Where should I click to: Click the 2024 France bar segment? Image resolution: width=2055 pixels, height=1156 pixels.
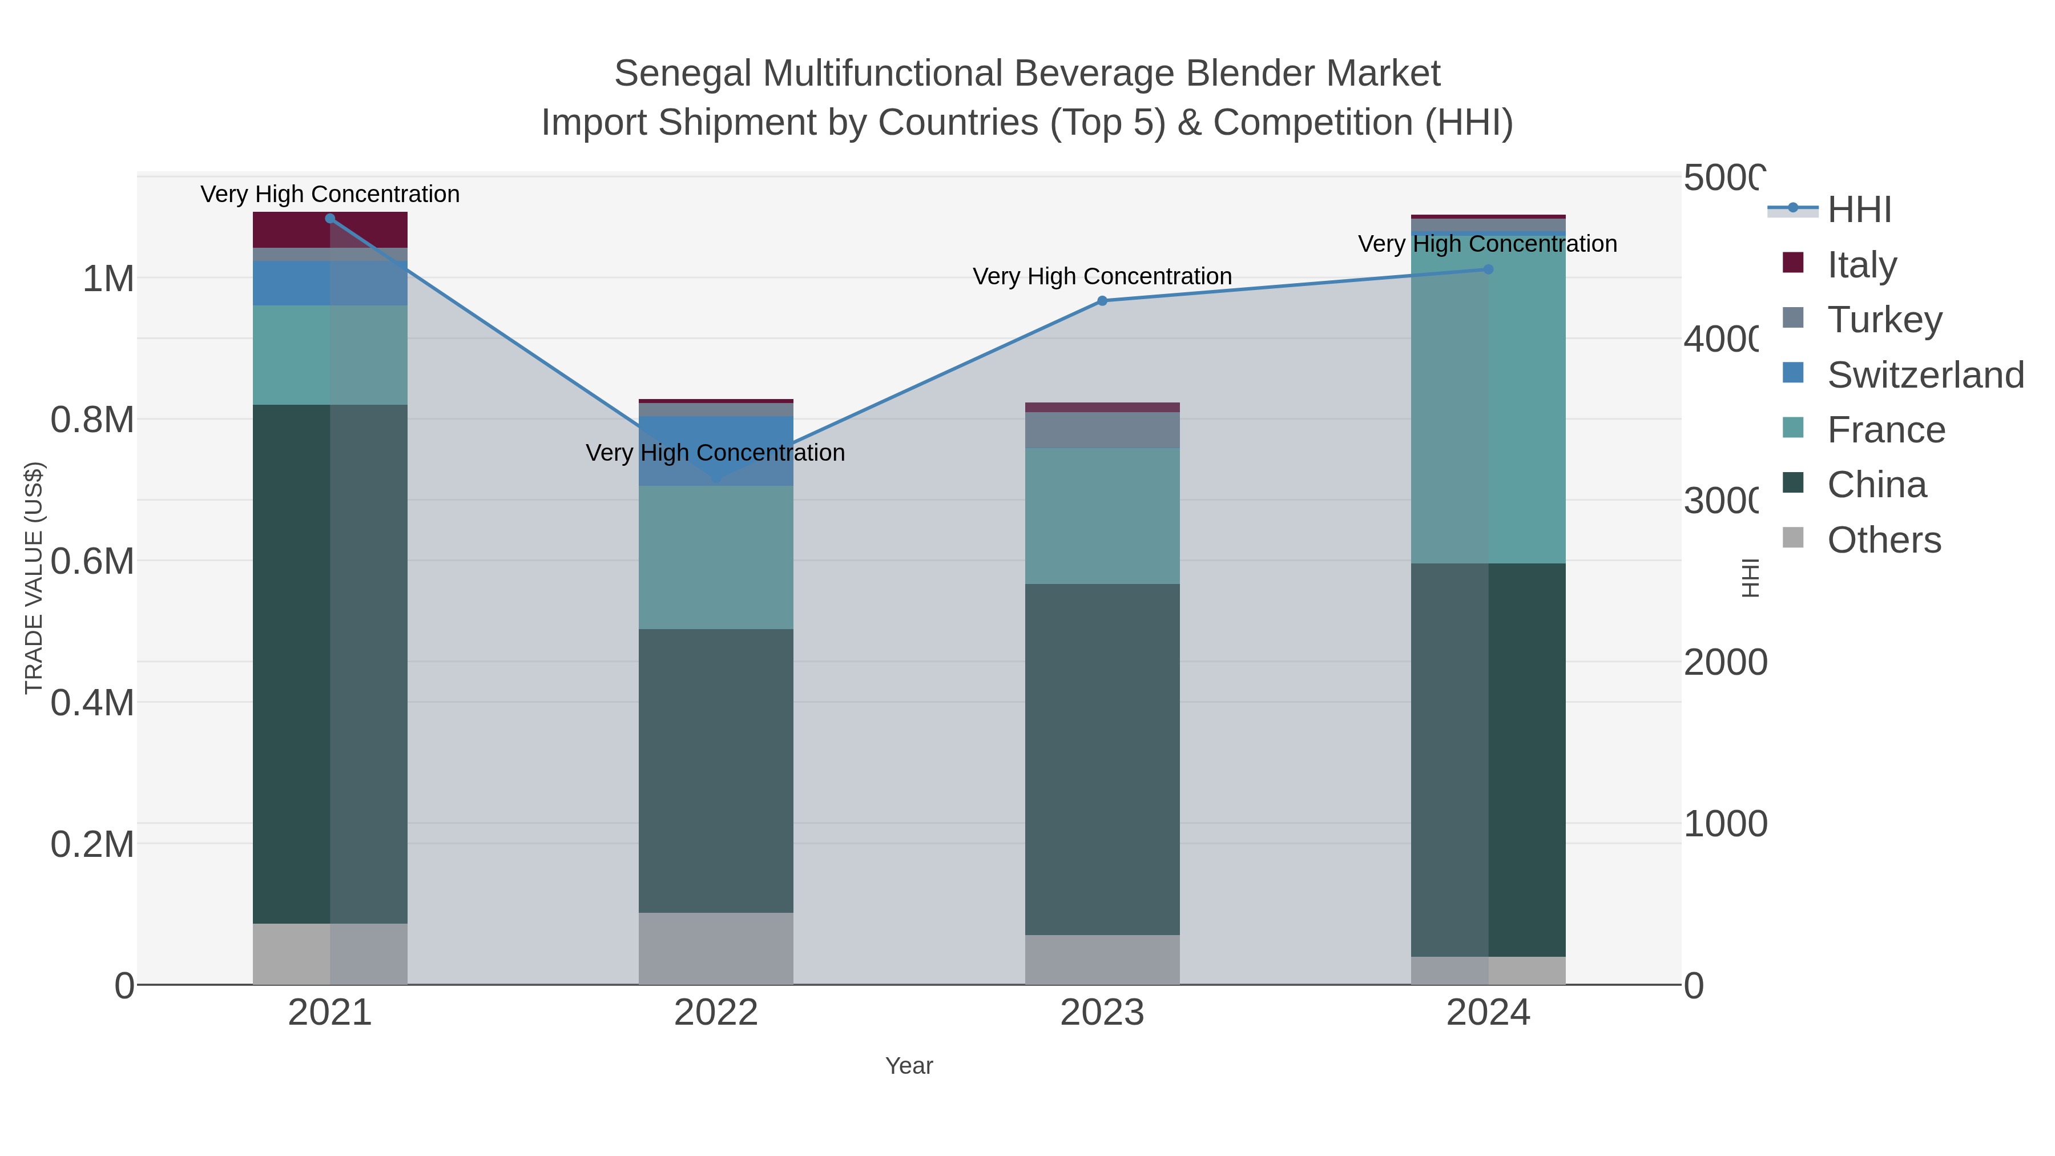coord(1489,399)
